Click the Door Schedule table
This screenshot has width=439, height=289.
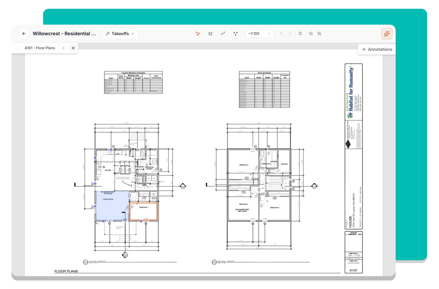pos(264,89)
